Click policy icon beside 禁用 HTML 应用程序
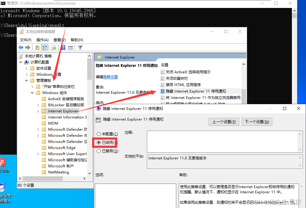Screen dimensions: 306x208 (162, 85)
